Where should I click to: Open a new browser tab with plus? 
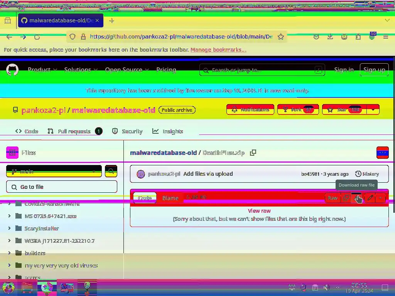click(x=111, y=21)
